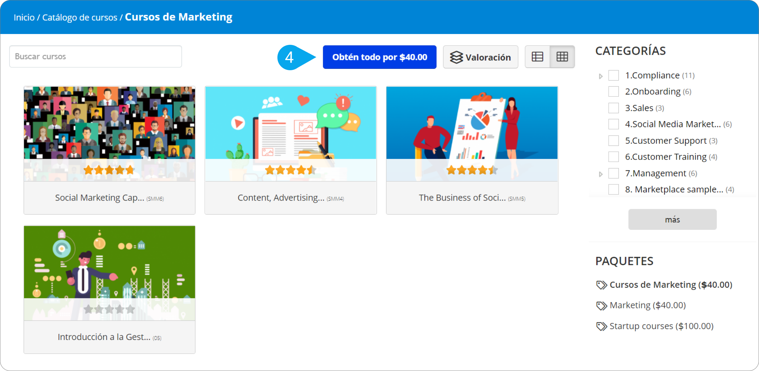Click the Content, Advertising... course title

click(281, 198)
